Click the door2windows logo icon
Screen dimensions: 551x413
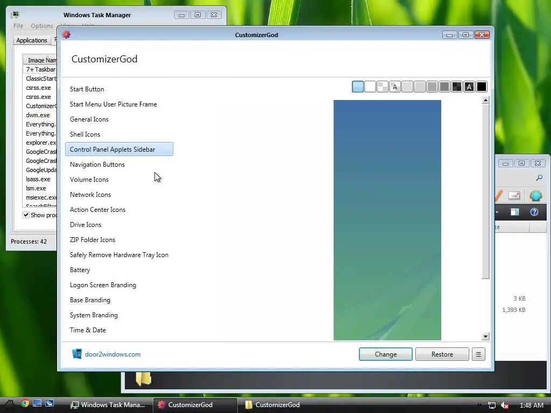(76, 354)
